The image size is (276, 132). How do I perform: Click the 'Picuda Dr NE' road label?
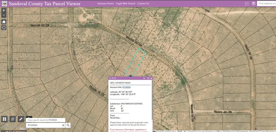248,52
